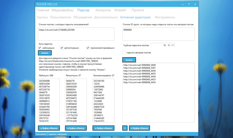The height and width of the screenshot is (138, 233).
Task: Copy found posts list to clipboard
Action: point(139,128)
